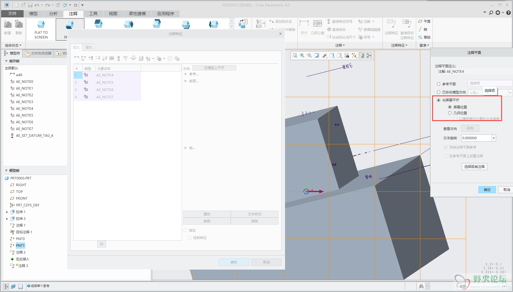The image size is (513, 292).
Task: Click the 反向 view direction button
Action: click(x=470, y=128)
